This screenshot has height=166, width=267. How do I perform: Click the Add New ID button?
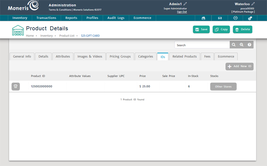click(239, 66)
